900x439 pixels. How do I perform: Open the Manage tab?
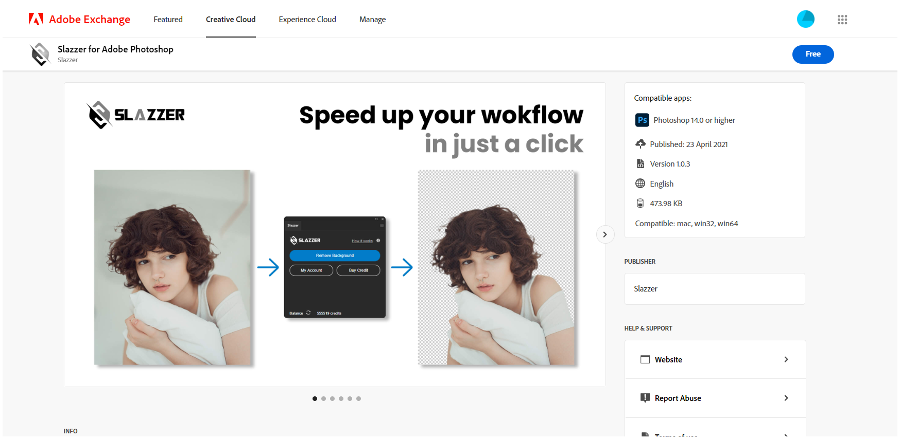(x=372, y=20)
